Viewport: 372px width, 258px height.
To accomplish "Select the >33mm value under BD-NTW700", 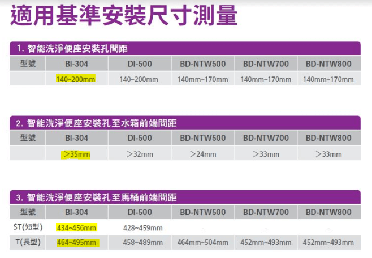I will point(266,154).
